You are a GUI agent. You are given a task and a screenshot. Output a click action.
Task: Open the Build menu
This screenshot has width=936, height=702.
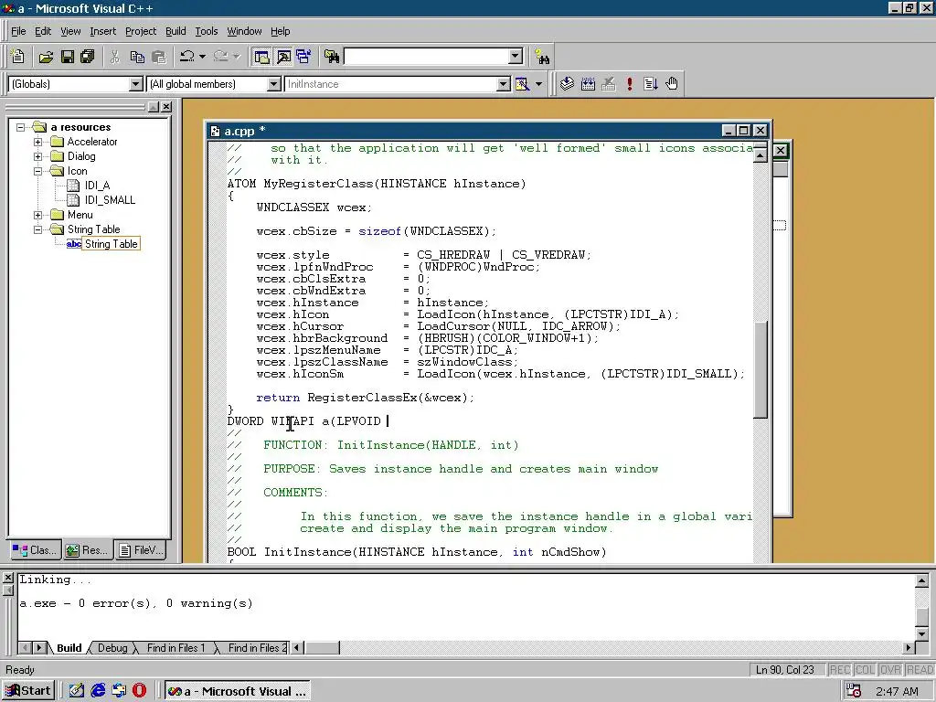[x=175, y=31]
